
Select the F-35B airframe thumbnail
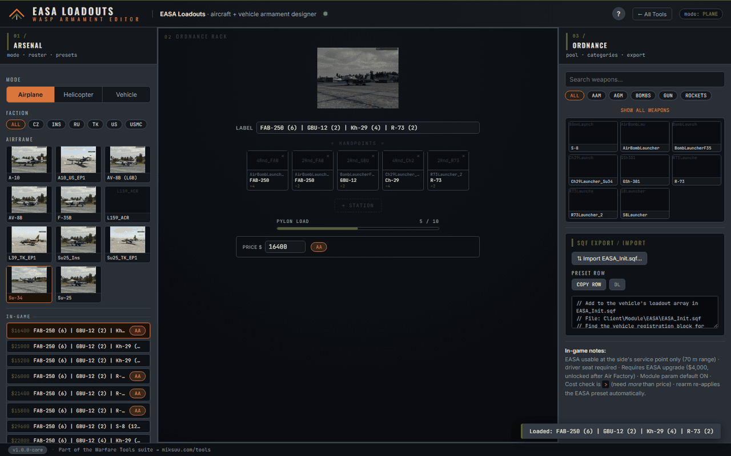tap(78, 204)
